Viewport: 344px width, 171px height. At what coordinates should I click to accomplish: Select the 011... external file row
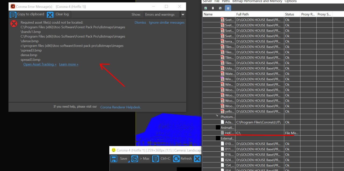pyautogui.click(x=273, y=149)
